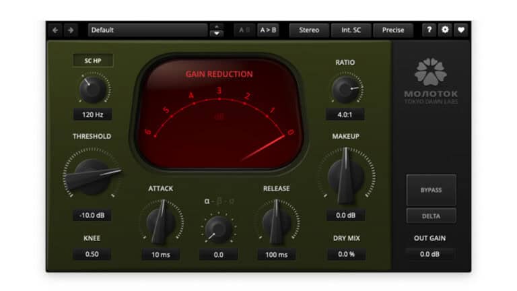Image resolution: width=517 pixels, height=291 pixels.
Task: Open the help question mark icon
Action: point(429,30)
